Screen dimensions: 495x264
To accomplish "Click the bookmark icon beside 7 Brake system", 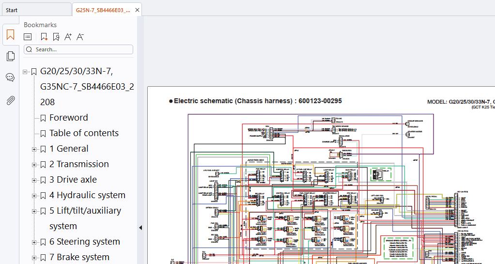I will point(43,258).
